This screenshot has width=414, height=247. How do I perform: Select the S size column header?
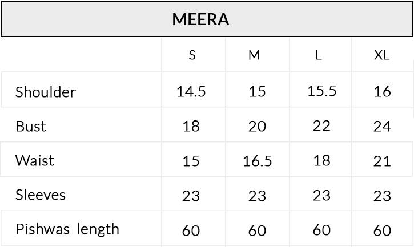[x=192, y=55]
